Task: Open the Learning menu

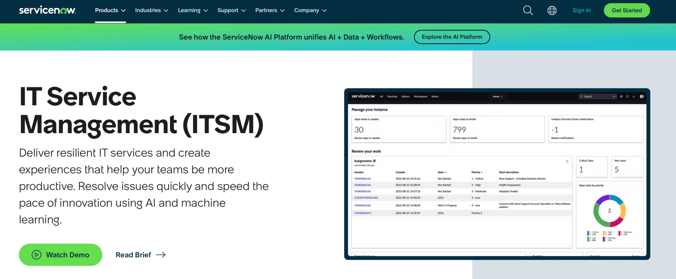Action: click(x=193, y=10)
